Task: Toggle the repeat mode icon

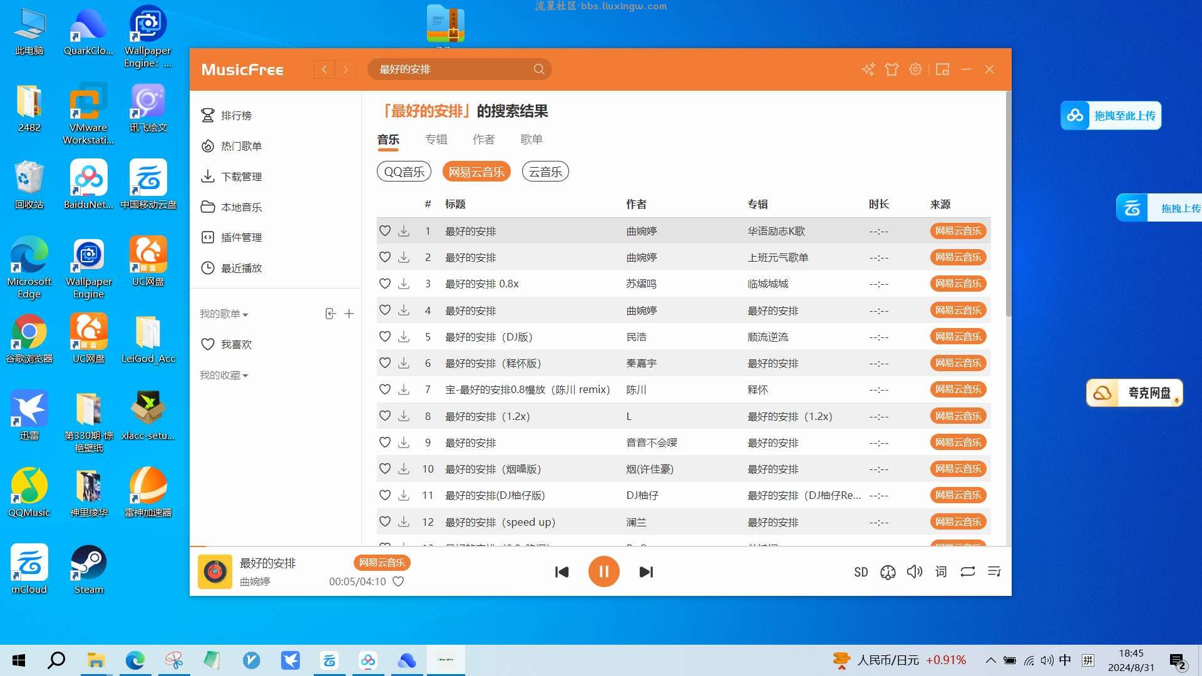Action: point(967,571)
